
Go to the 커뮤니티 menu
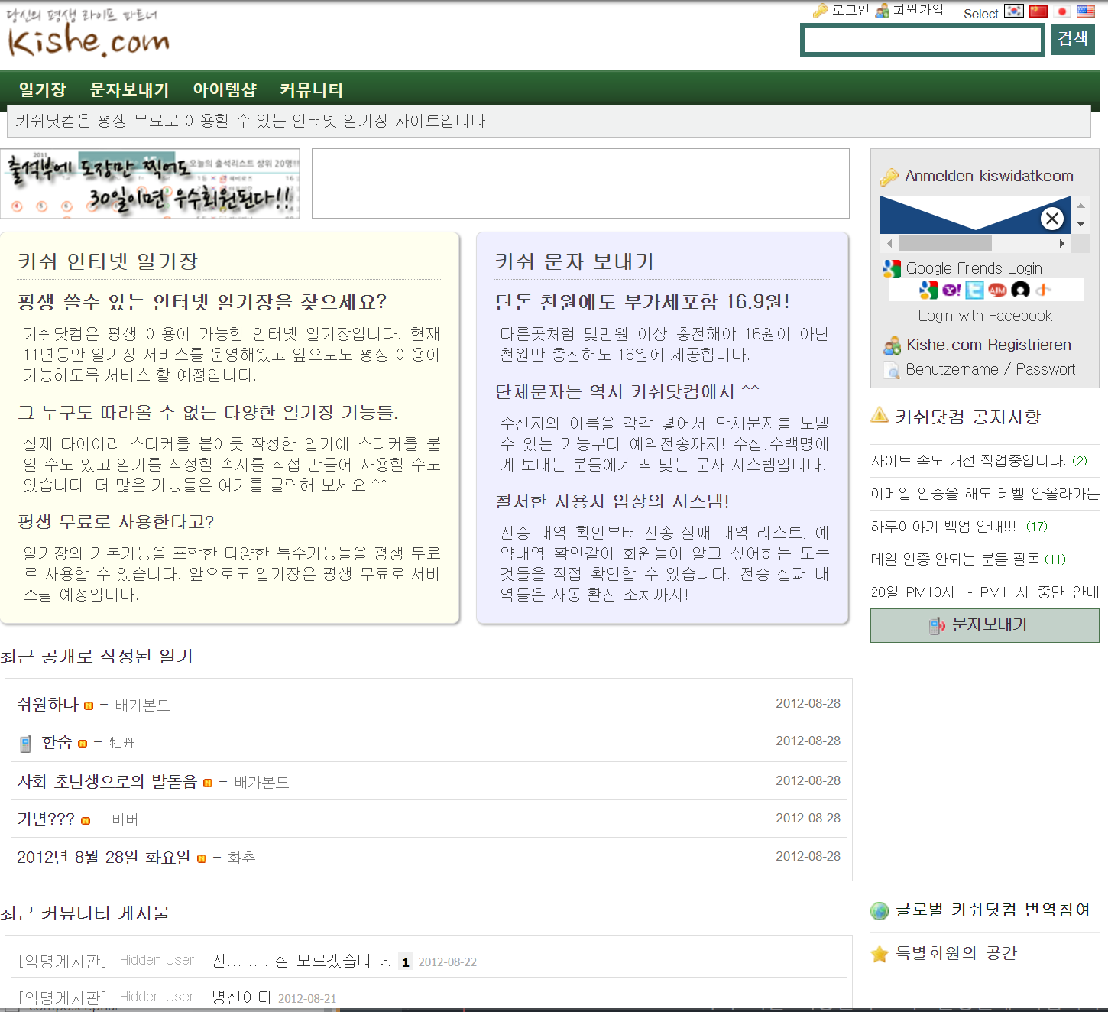click(311, 90)
